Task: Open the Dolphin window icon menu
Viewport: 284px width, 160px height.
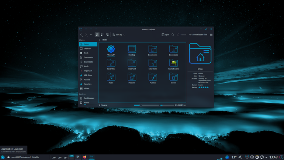Action: pyautogui.click(x=81, y=29)
